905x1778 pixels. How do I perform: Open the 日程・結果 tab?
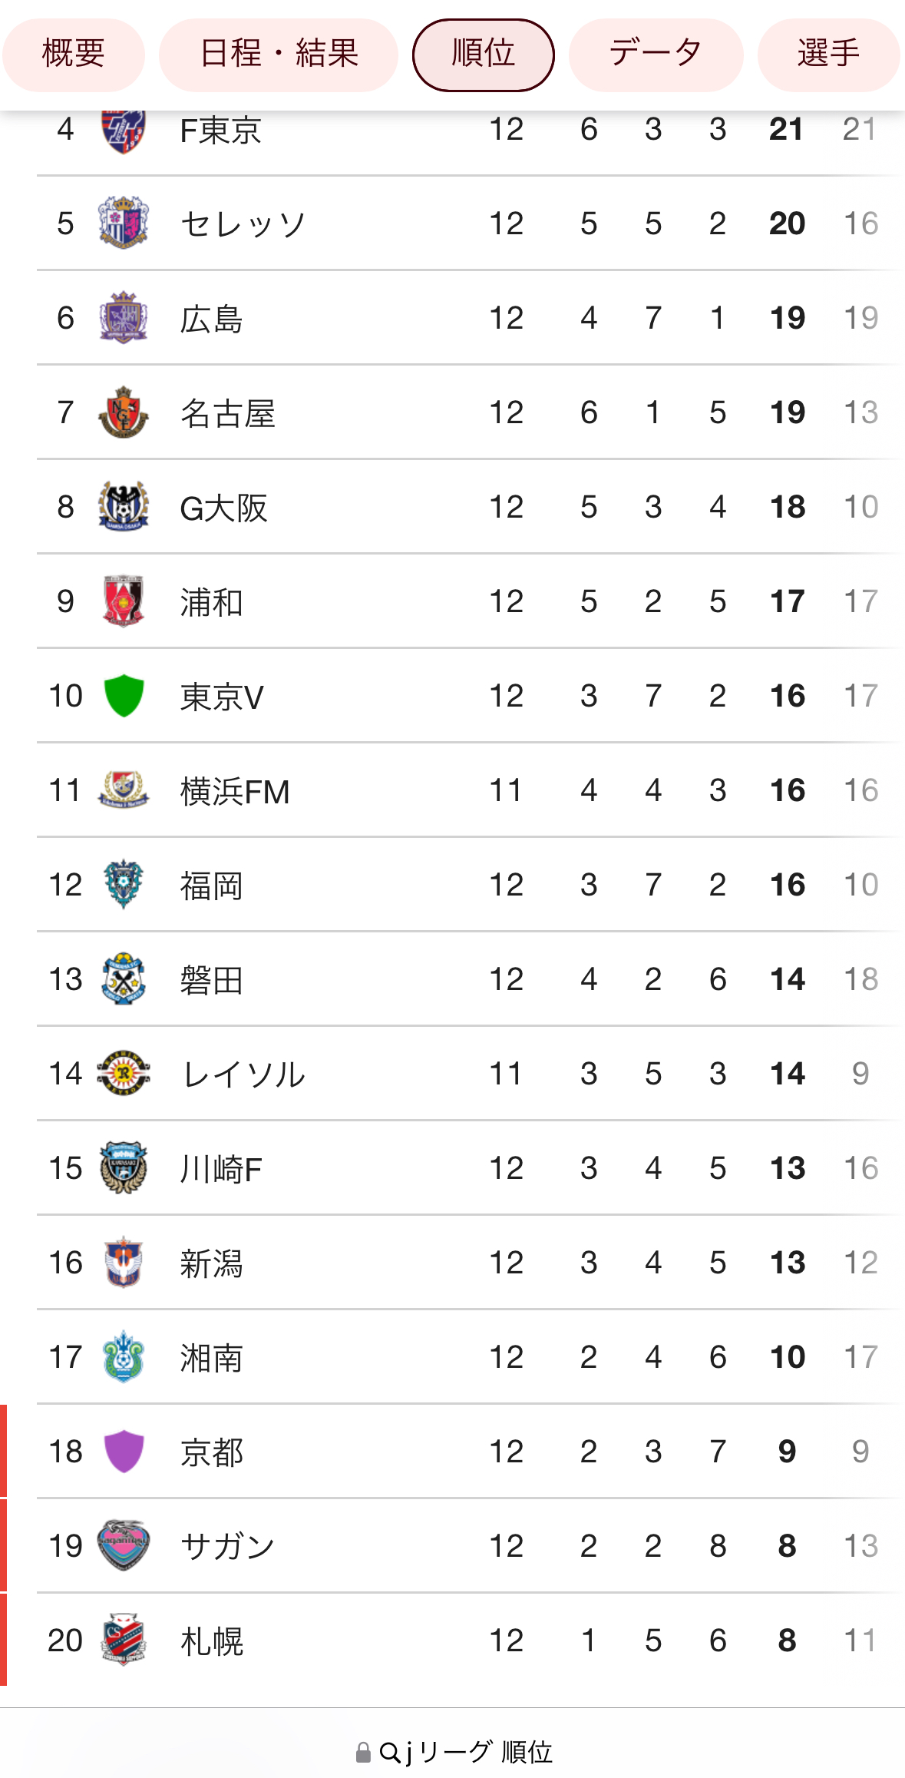tap(279, 55)
